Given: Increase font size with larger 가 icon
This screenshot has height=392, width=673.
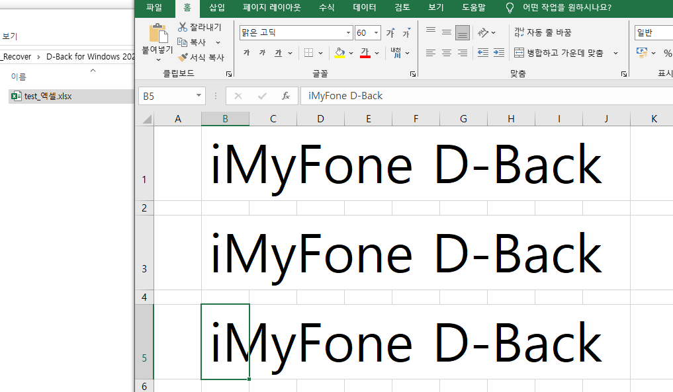Looking at the screenshot, I should click(x=390, y=32).
